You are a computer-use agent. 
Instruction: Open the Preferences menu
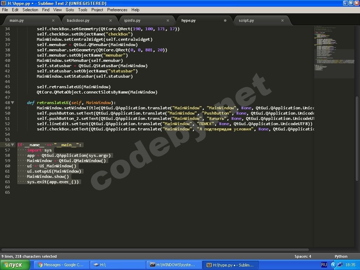(x=117, y=10)
